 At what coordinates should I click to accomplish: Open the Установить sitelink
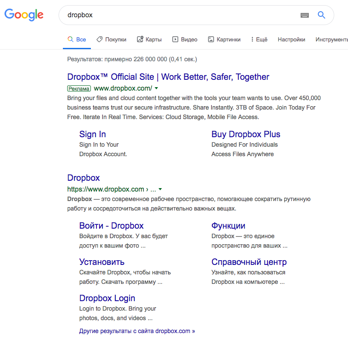point(102,262)
